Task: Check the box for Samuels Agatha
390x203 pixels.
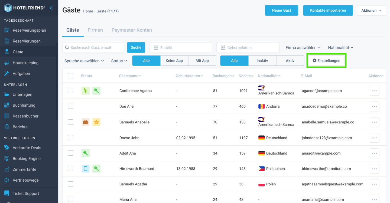Action: point(70,184)
